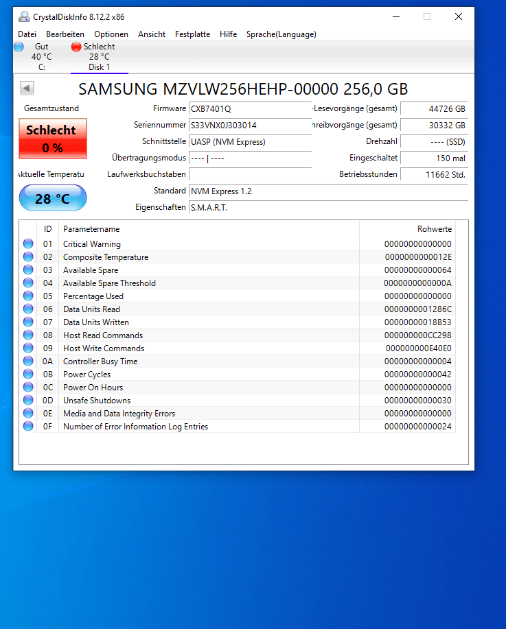
Task: Open the Optionen menu
Action: click(111, 34)
